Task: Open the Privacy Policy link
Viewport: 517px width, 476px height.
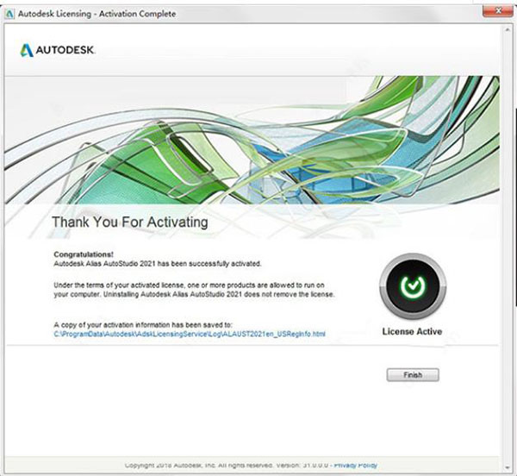Action: (x=355, y=465)
